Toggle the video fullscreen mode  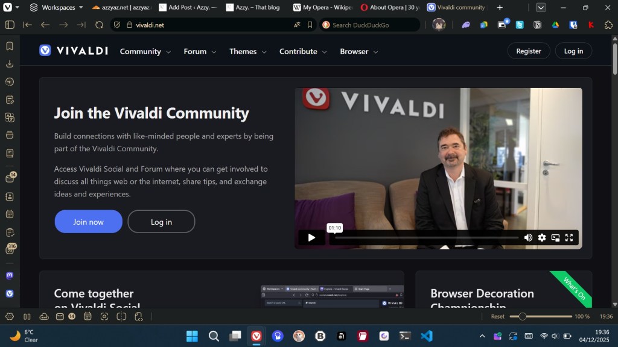pos(569,237)
